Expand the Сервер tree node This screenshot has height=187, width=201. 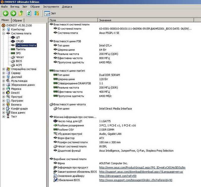pos(3,73)
